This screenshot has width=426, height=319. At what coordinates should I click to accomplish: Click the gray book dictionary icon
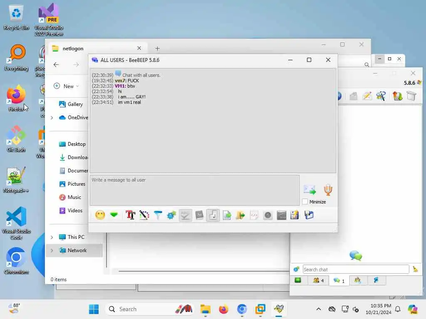[199, 215]
